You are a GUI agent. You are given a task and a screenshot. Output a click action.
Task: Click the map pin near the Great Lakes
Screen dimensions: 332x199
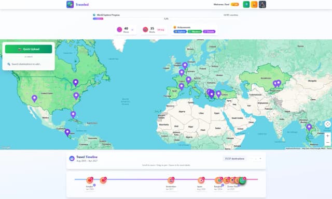pos(76,83)
